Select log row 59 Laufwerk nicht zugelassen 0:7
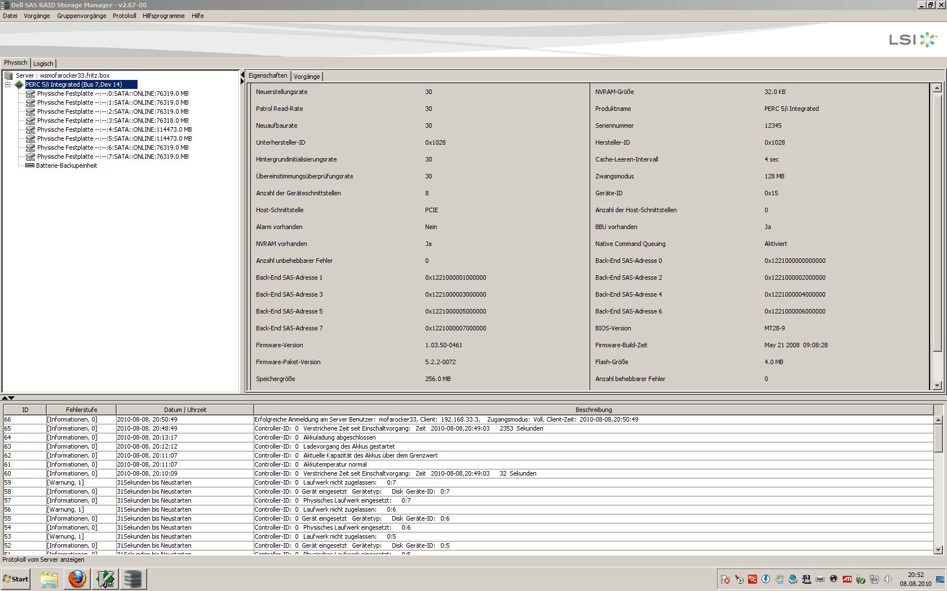This screenshot has height=591, width=947. click(x=468, y=482)
